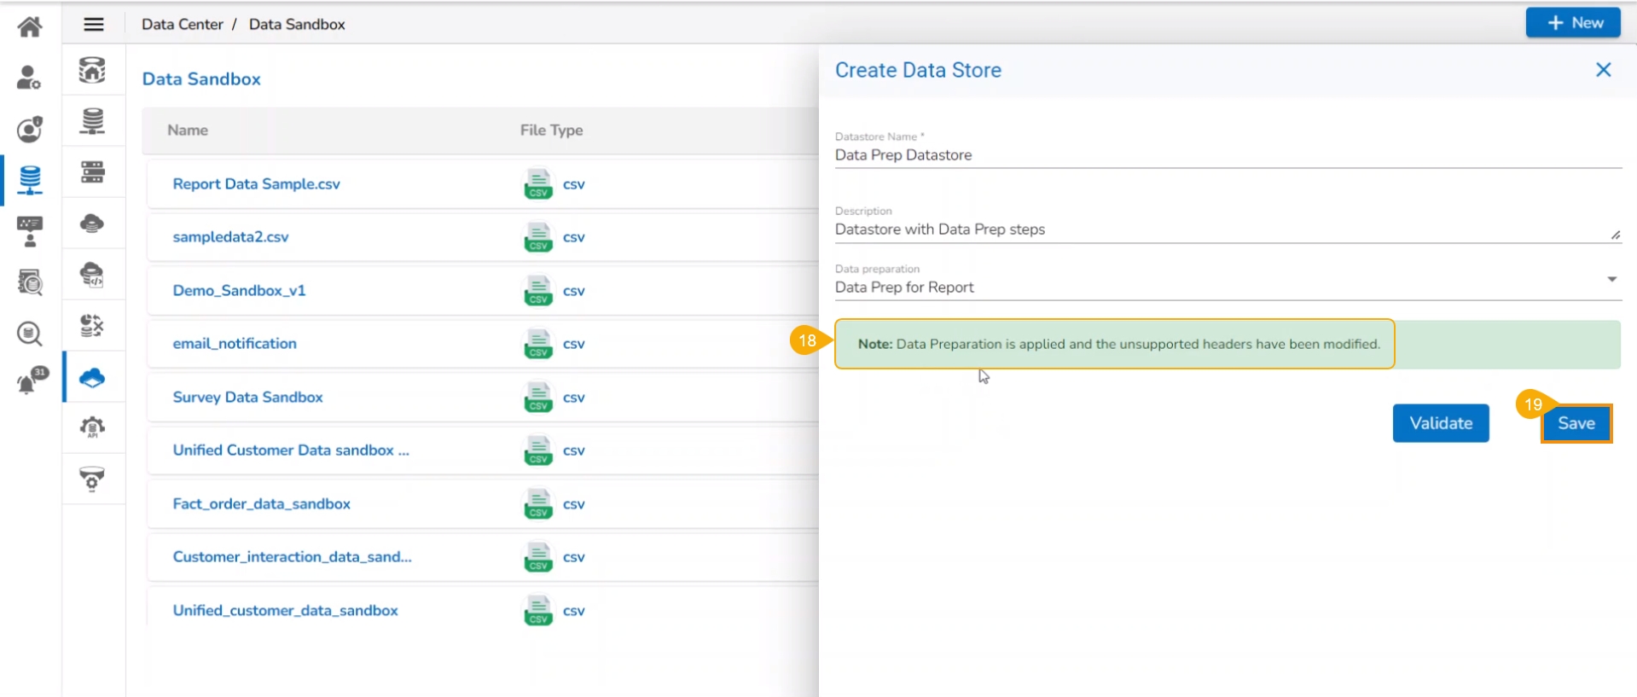1637x697 pixels.
Task: Save the data store
Action: point(1576,423)
